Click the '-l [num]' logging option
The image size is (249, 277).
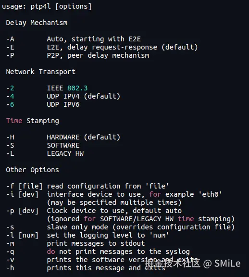(23, 235)
